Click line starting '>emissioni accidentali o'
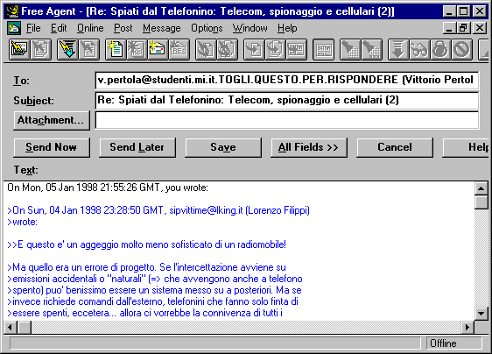 155,279
